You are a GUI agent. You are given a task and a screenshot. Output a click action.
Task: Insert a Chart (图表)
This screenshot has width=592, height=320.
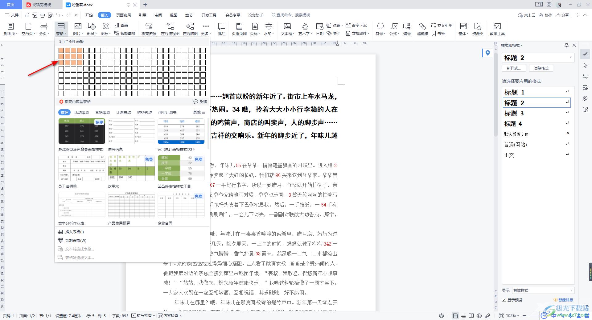coord(121,25)
